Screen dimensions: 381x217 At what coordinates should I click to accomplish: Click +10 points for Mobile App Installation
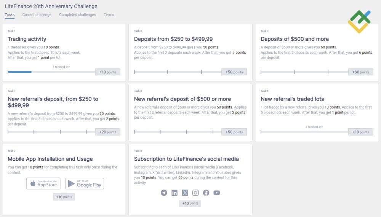coord(64,197)
